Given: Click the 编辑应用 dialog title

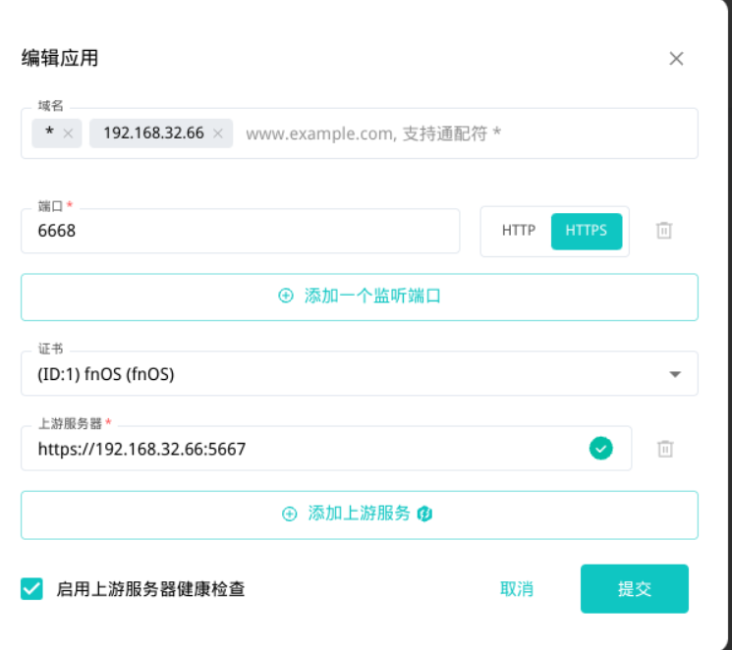Looking at the screenshot, I should 60,58.
